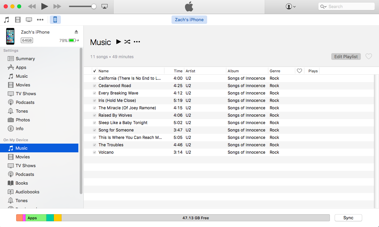Screen dimensions: 379x227
Task: Toggle checkbox for Iris (Hold Me Close)
Action: [94, 101]
